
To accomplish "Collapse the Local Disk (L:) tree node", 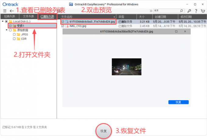I will [3, 21].
